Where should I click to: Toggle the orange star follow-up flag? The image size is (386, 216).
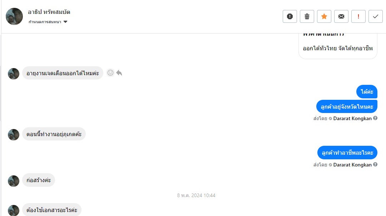pyautogui.click(x=324, y=16)
